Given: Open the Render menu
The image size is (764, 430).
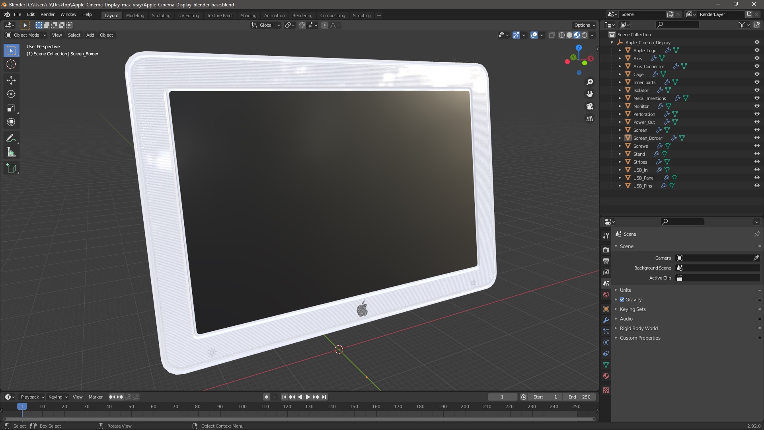Looking at the screenshot, I should (x=47, y=14).
